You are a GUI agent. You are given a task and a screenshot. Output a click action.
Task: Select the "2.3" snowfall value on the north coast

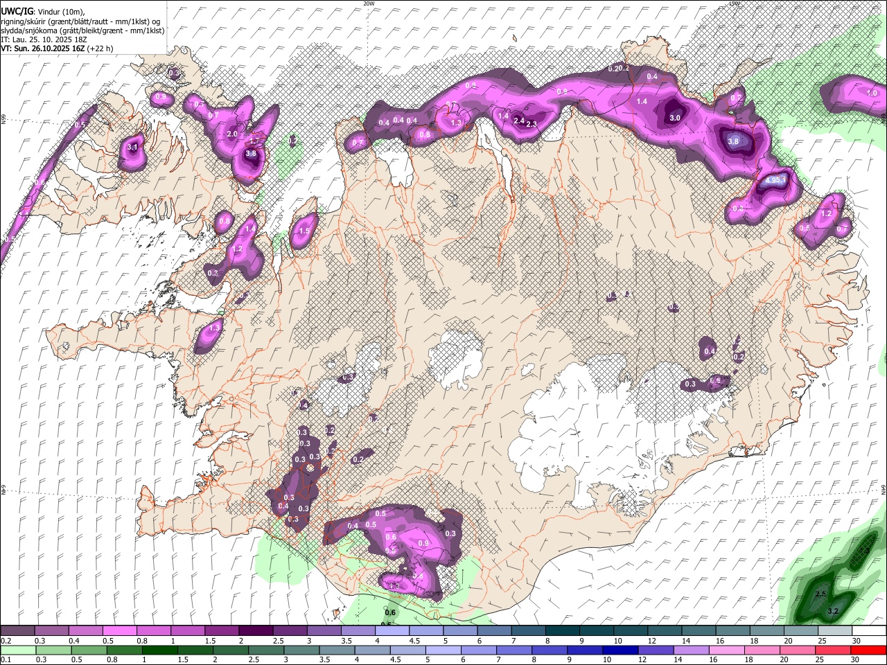point(532,124)
